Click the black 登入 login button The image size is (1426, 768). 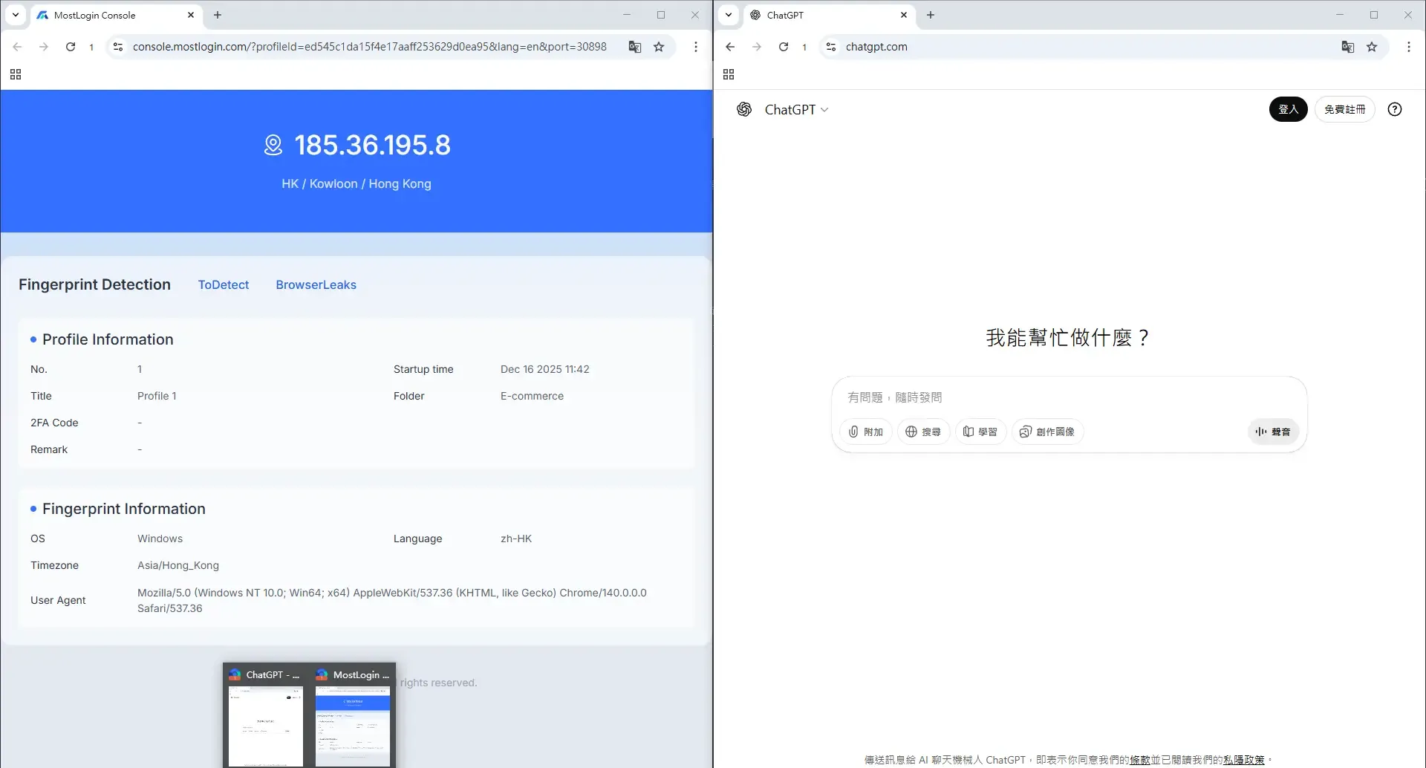[1288, 109]
